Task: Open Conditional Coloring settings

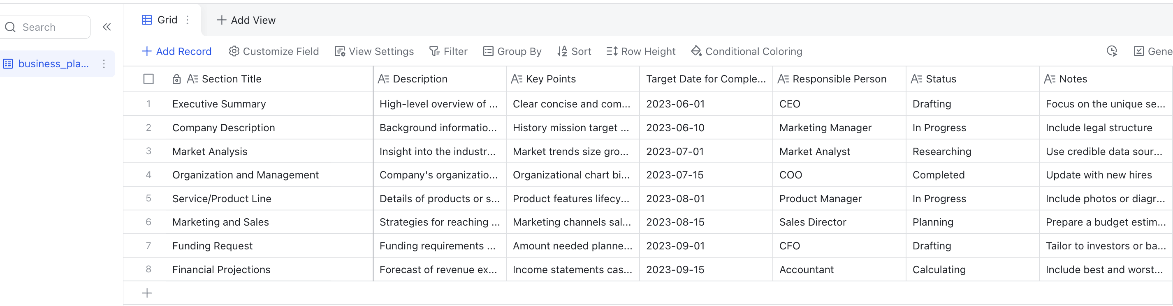Action: [747, 51]
